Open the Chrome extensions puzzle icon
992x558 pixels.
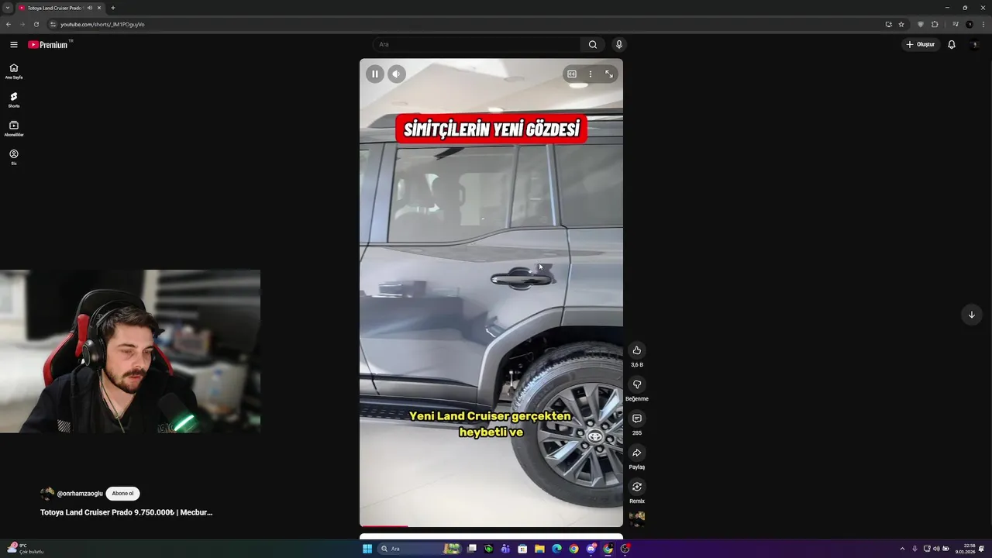(935, 24)
